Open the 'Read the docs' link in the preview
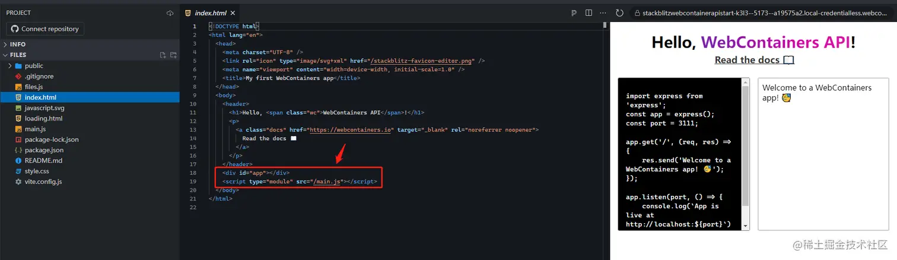This screenshot has height=260, width=897. pyautogui.click(x=754, y=60)
